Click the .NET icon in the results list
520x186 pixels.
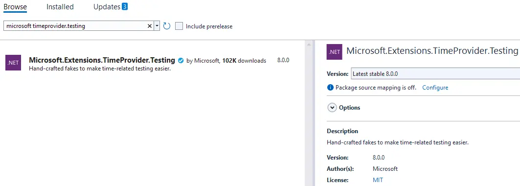click(x=13, y=63)
